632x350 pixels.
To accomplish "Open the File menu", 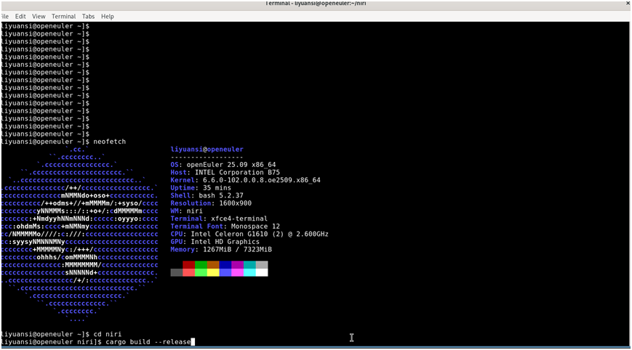I will pos(4,17).
